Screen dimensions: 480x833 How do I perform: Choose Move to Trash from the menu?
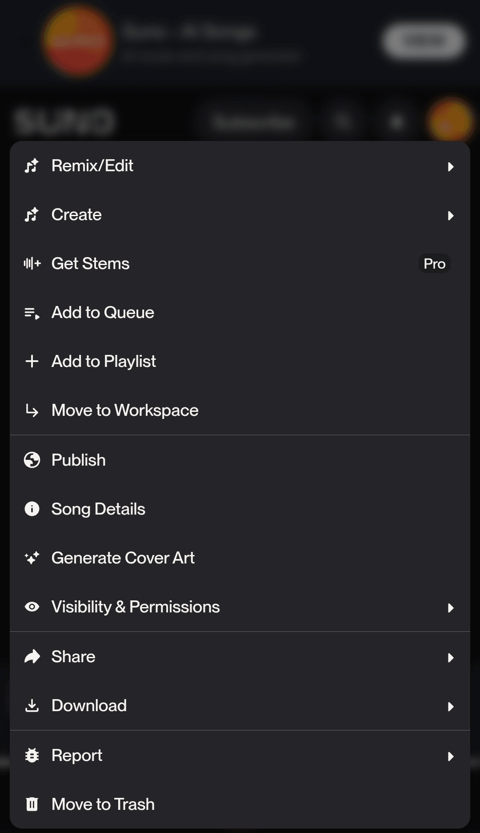[x=103, y=804]
